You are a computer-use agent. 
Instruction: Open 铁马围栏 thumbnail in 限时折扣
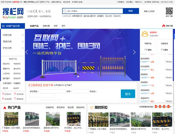tap(162, 119)
